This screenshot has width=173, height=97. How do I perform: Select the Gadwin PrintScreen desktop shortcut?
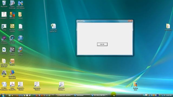pyautogui.click(x=12, y=5)
